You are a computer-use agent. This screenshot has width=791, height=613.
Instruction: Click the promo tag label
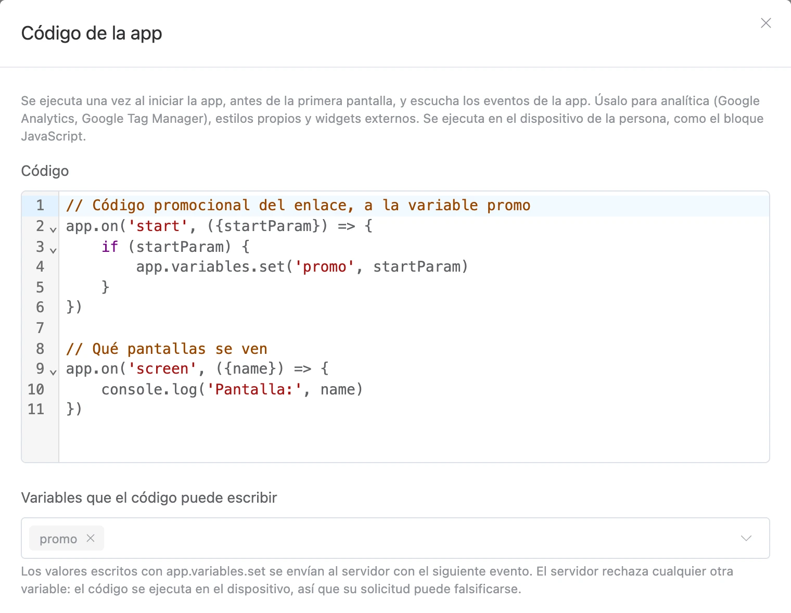(x=58, y=539)
